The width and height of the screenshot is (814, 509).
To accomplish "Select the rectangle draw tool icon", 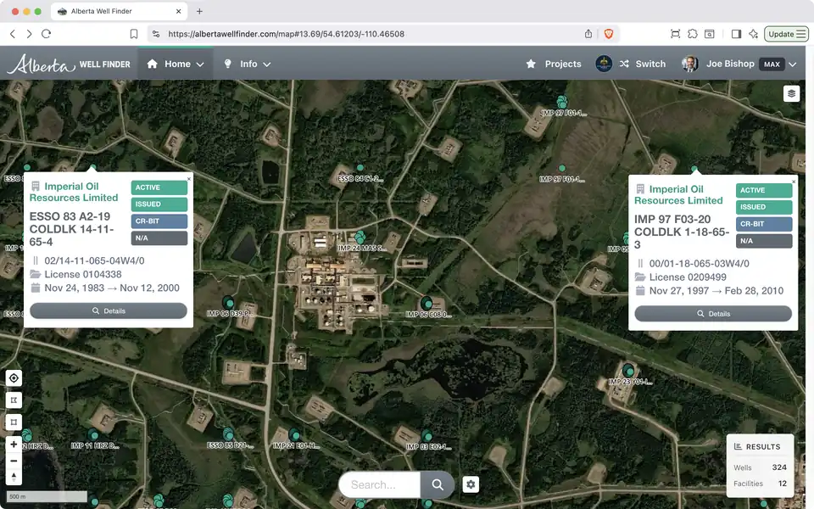I will (14, 422).
